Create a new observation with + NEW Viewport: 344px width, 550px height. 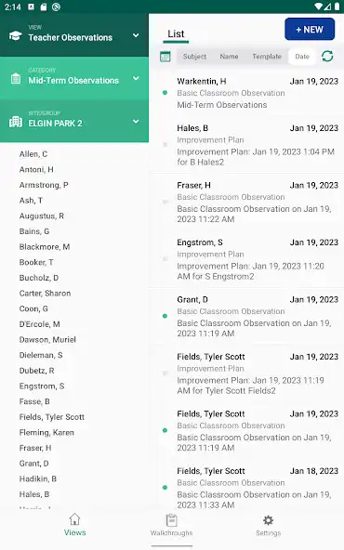[310, 29]
